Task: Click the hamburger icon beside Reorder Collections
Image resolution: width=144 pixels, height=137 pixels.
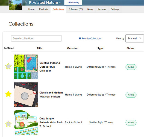Action: pos(80,38)
